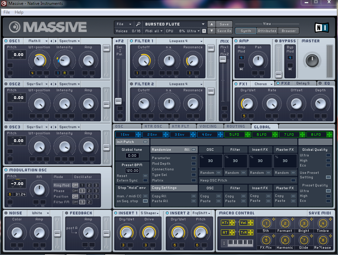Toggle the FX1 power button
338x255 pixels.
[x=236, y=84]
